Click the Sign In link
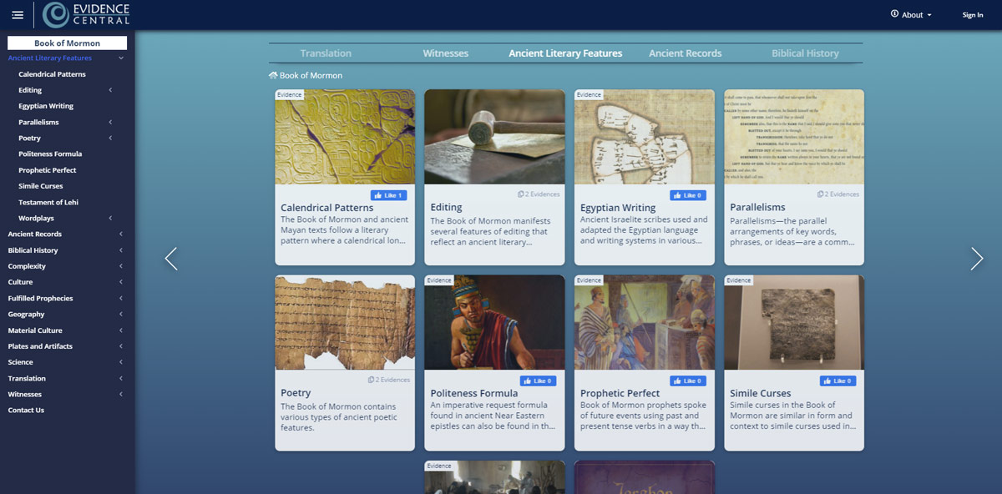Image resolution: width=1002 pixels, height=494 pixels. (x=972, y=15)
